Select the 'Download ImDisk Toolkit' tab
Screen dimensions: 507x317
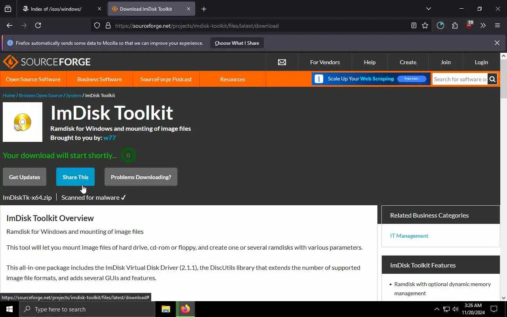click(151, 9)
